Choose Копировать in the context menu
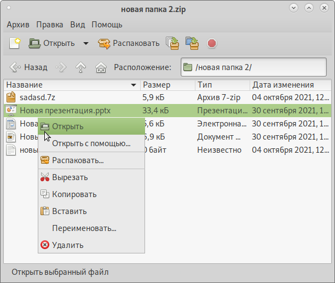This screenshot has width=335, height=283. pyautogui.click(x=74, y=194)
